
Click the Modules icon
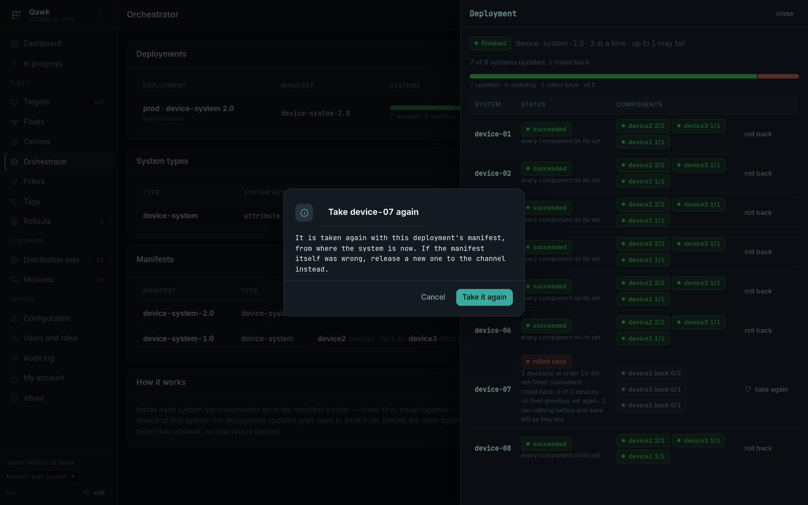[14, 280]
